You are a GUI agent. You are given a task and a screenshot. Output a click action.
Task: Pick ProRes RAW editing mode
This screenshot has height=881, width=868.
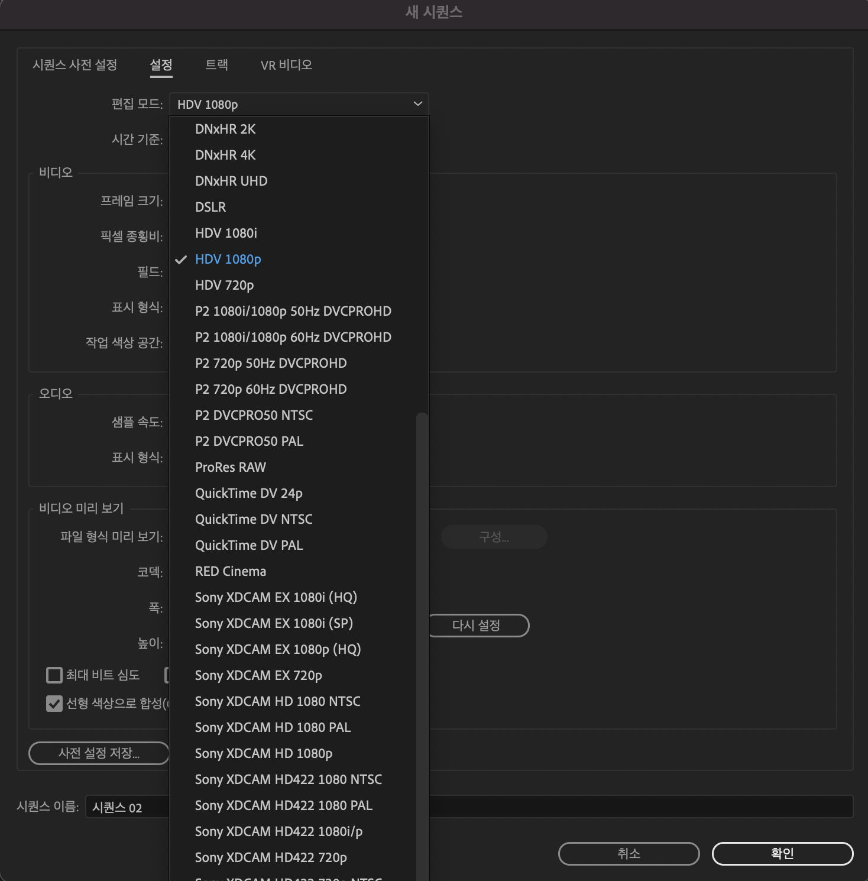[293, 467]
